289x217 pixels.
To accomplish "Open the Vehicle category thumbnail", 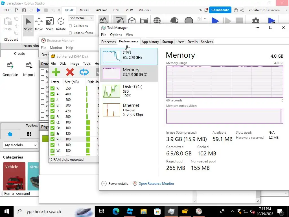I will (14, 176).
